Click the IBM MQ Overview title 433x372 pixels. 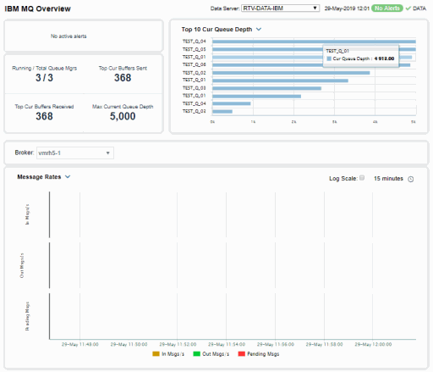(37, 8)
